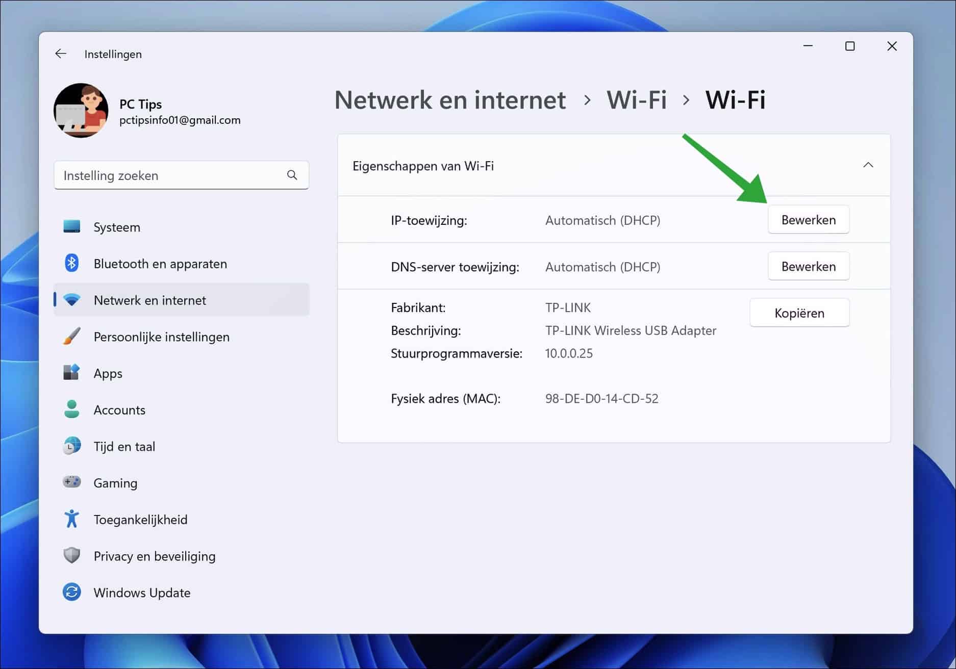Navigate to Netwerk en internet via breadcrumb
956x669 pixels.
[x=450, y=100]
